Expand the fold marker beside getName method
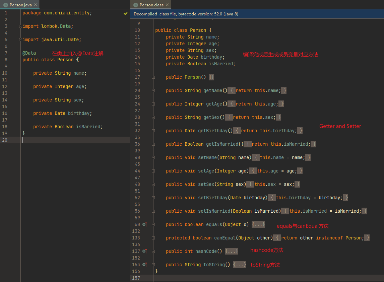Screen dimensions: 384x282 pos(153,90)
